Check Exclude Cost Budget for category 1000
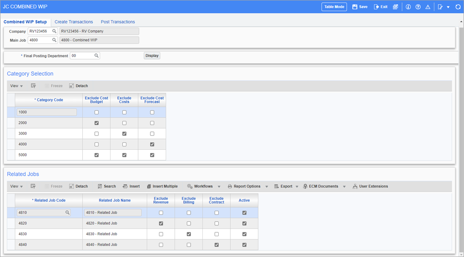 point(96,112)
